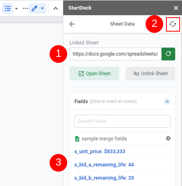
Task: Open the editing mode dropdown arrow
Action: pyautogui.click(x=42, y=8)
